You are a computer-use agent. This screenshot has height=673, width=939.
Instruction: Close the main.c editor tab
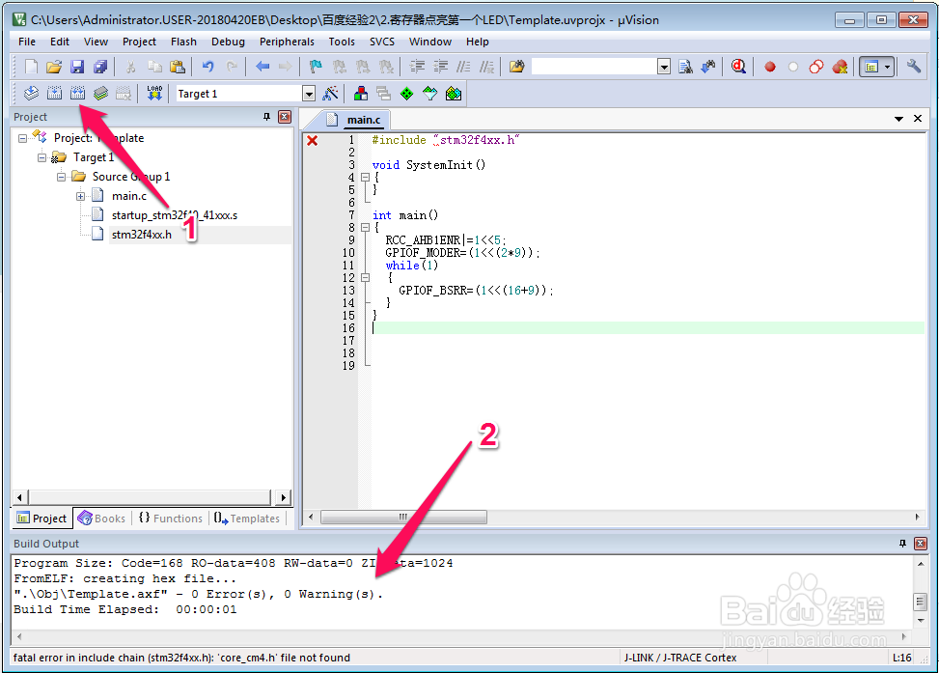[918, 119]
